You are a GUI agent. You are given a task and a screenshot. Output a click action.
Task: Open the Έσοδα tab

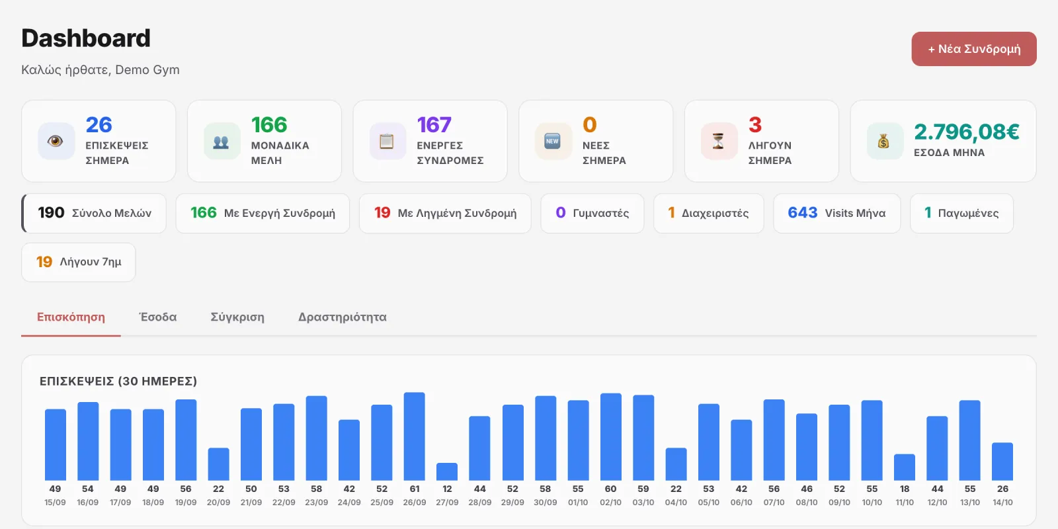coord(158,317)
